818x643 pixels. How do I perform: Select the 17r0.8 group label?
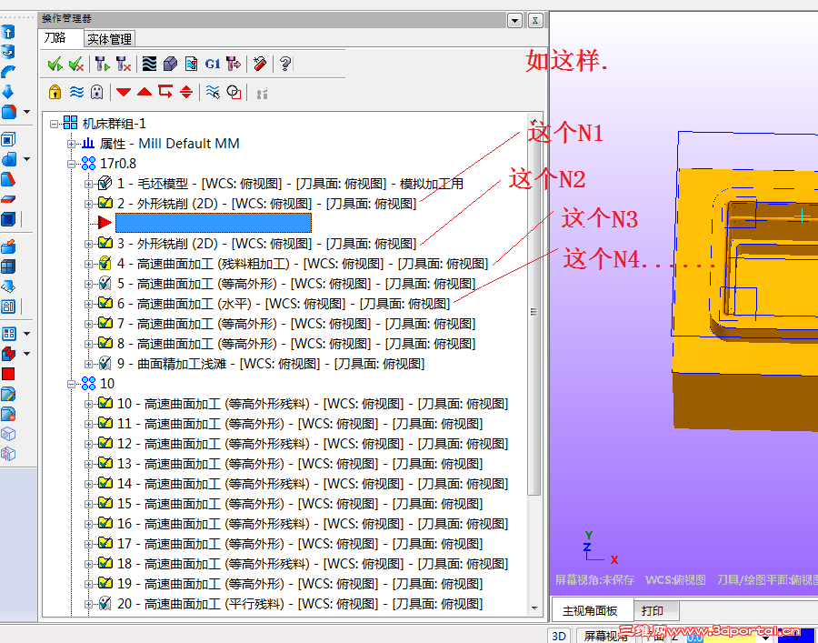pyautogui.click(x=118, y=164)
